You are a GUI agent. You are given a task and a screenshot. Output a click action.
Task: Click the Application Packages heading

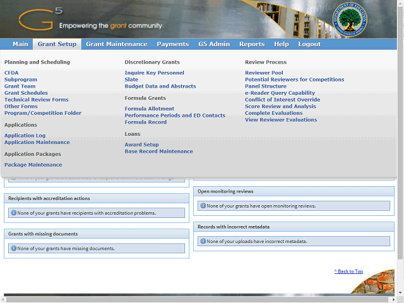point(32,154)
